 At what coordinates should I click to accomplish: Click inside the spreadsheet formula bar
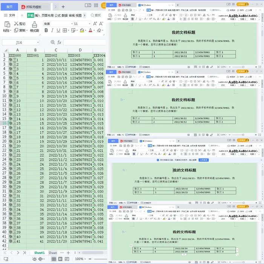(84, 42)
